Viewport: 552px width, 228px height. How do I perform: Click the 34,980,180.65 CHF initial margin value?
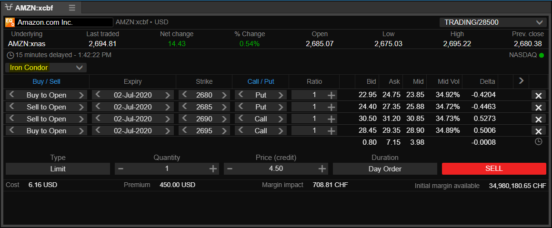point(518,186)
